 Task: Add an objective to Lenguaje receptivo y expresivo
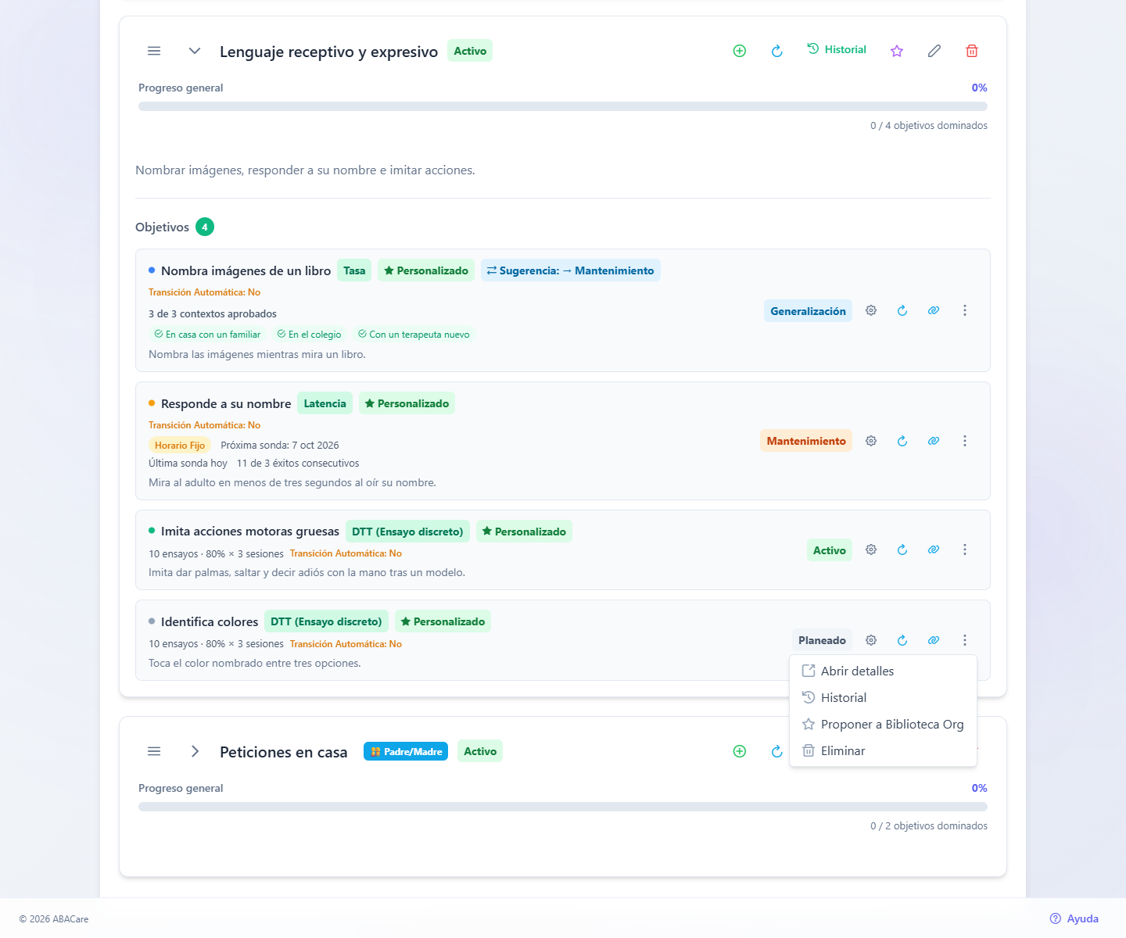(740, 51)
